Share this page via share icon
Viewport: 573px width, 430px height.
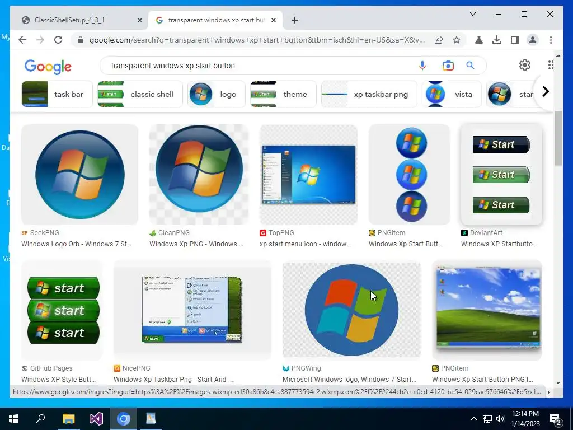(439, 40)
